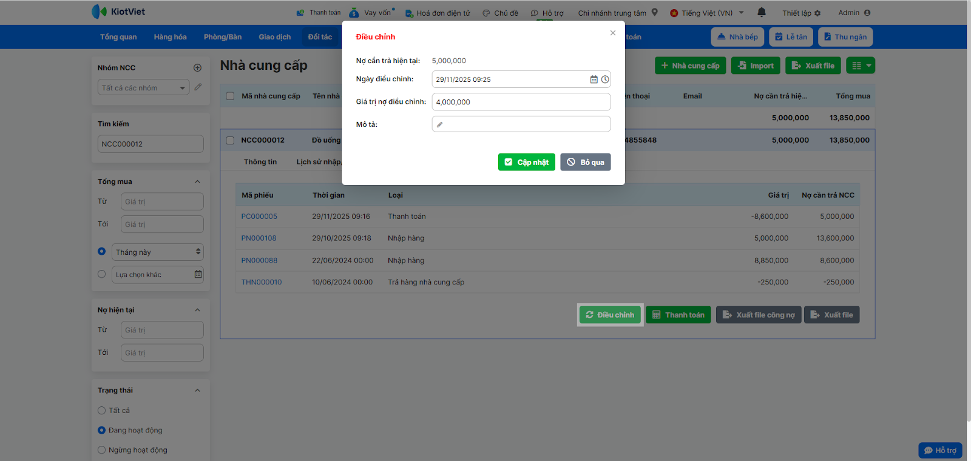The image size is (971, 461).
Task: Click the Import suppliers button
Action: (x=756, y=66)
